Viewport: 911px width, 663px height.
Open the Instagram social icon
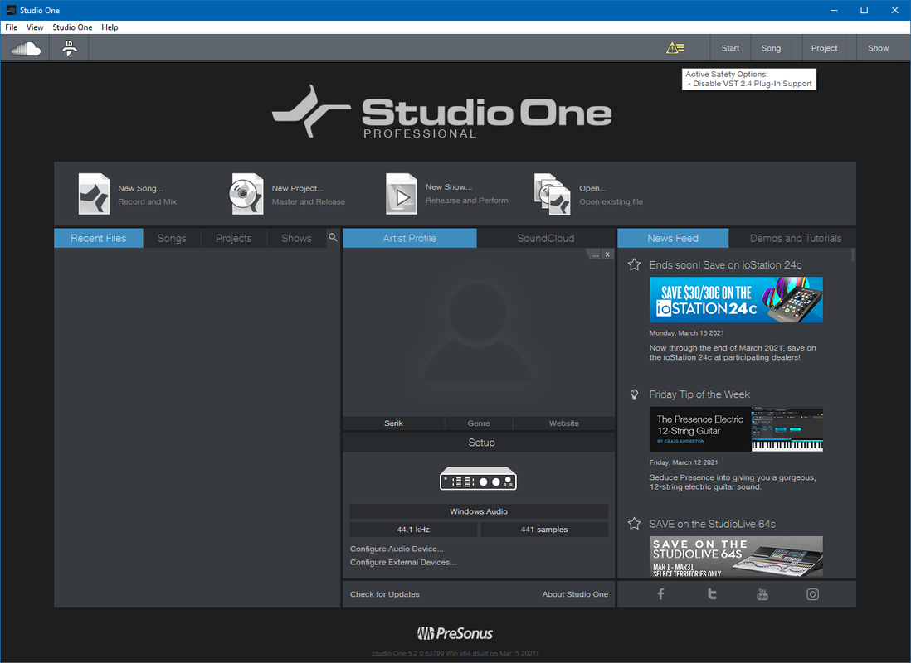[813, 594]
